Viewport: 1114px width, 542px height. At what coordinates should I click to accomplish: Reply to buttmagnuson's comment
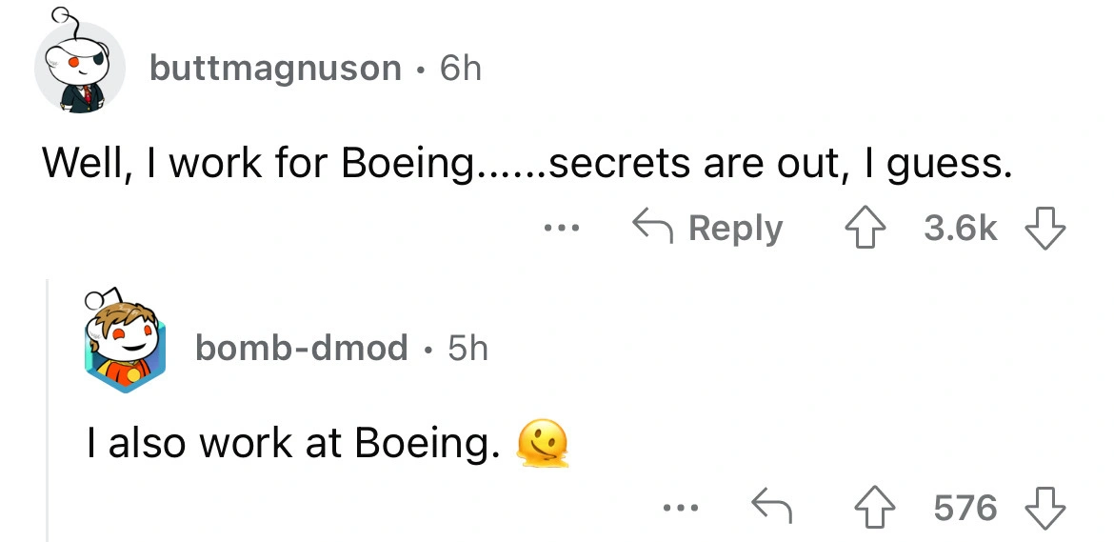coord(708,229)
